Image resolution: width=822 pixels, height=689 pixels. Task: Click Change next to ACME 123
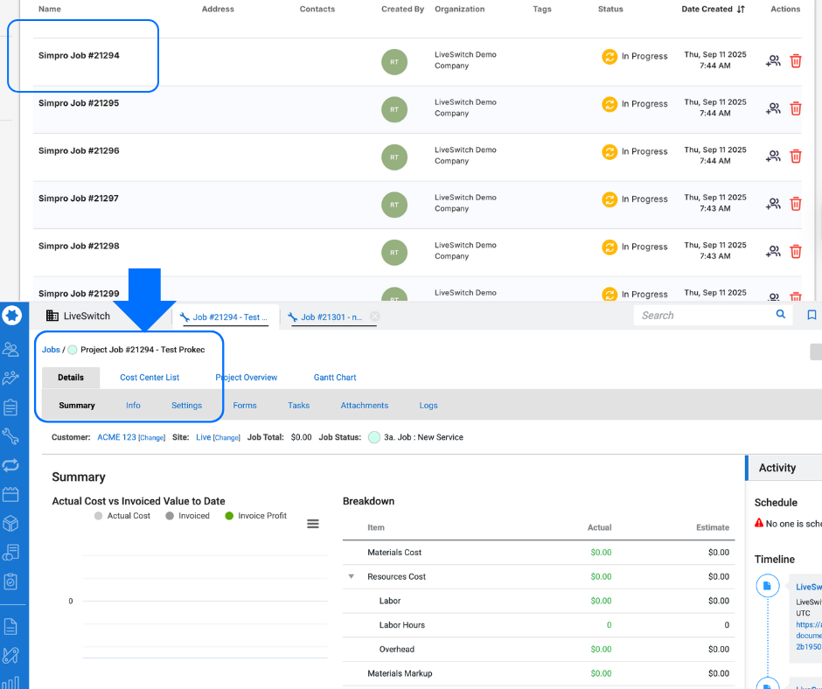coord(152,438)
